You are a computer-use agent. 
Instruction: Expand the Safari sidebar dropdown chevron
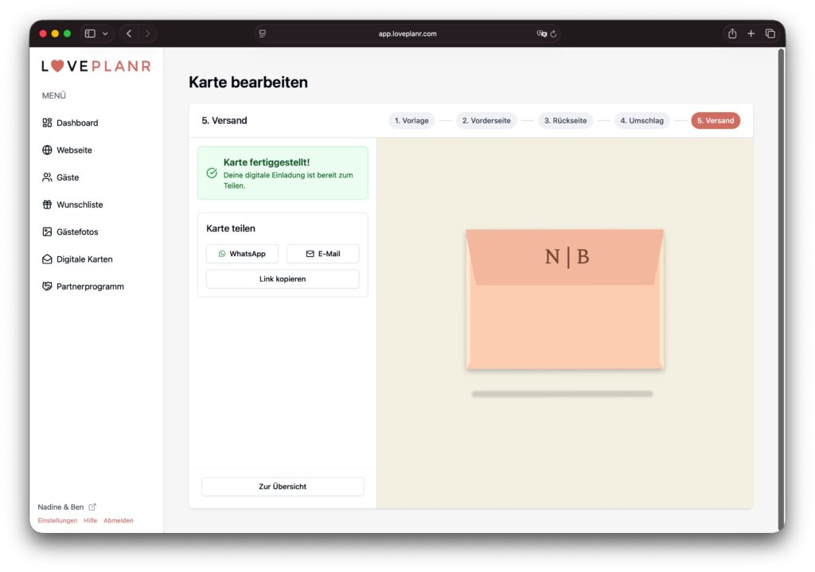pyautogui.click(x=105, y=33)
